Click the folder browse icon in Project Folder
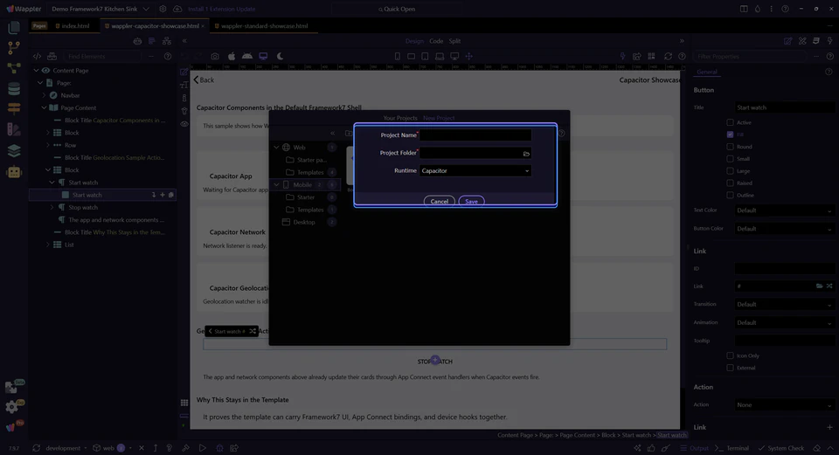The image size is (839, 455). tap(526, 154)
